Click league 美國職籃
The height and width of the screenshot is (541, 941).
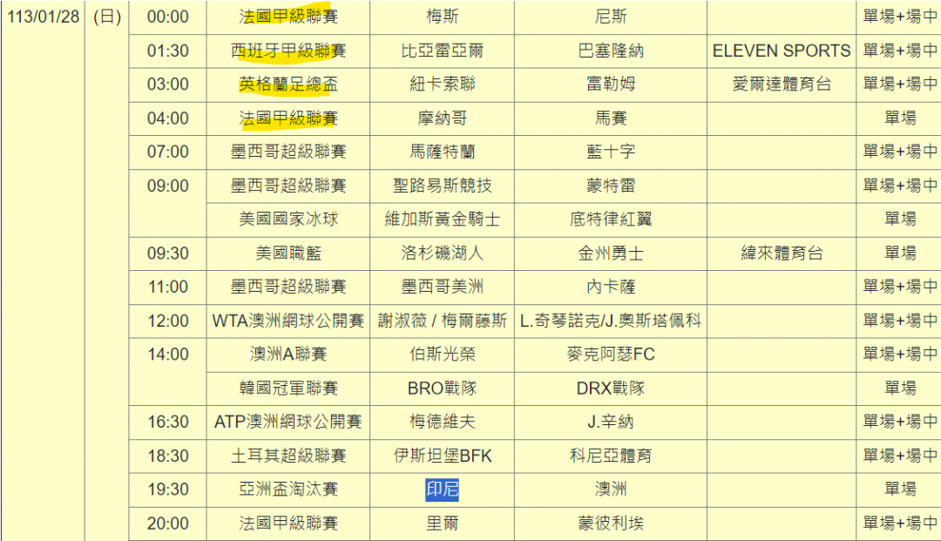click(288, 254)
